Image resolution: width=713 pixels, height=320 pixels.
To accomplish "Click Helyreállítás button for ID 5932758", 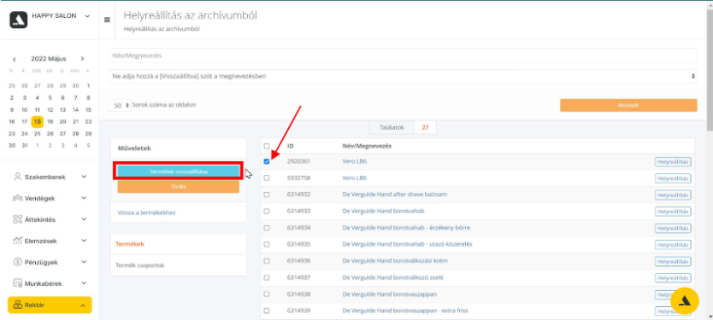I will pos(673,178).
